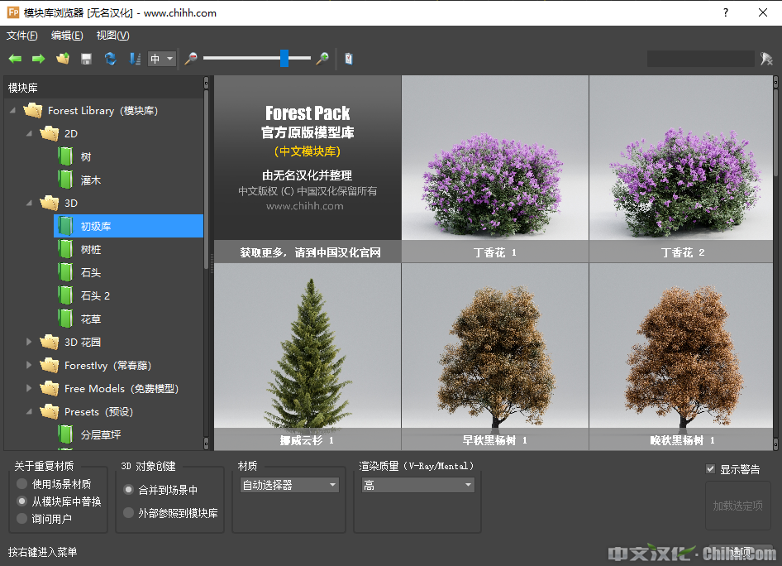The width and height of the screenshot is (782, 566).
Task: Open the 视图(V) menu
Action: click(112, 36)
